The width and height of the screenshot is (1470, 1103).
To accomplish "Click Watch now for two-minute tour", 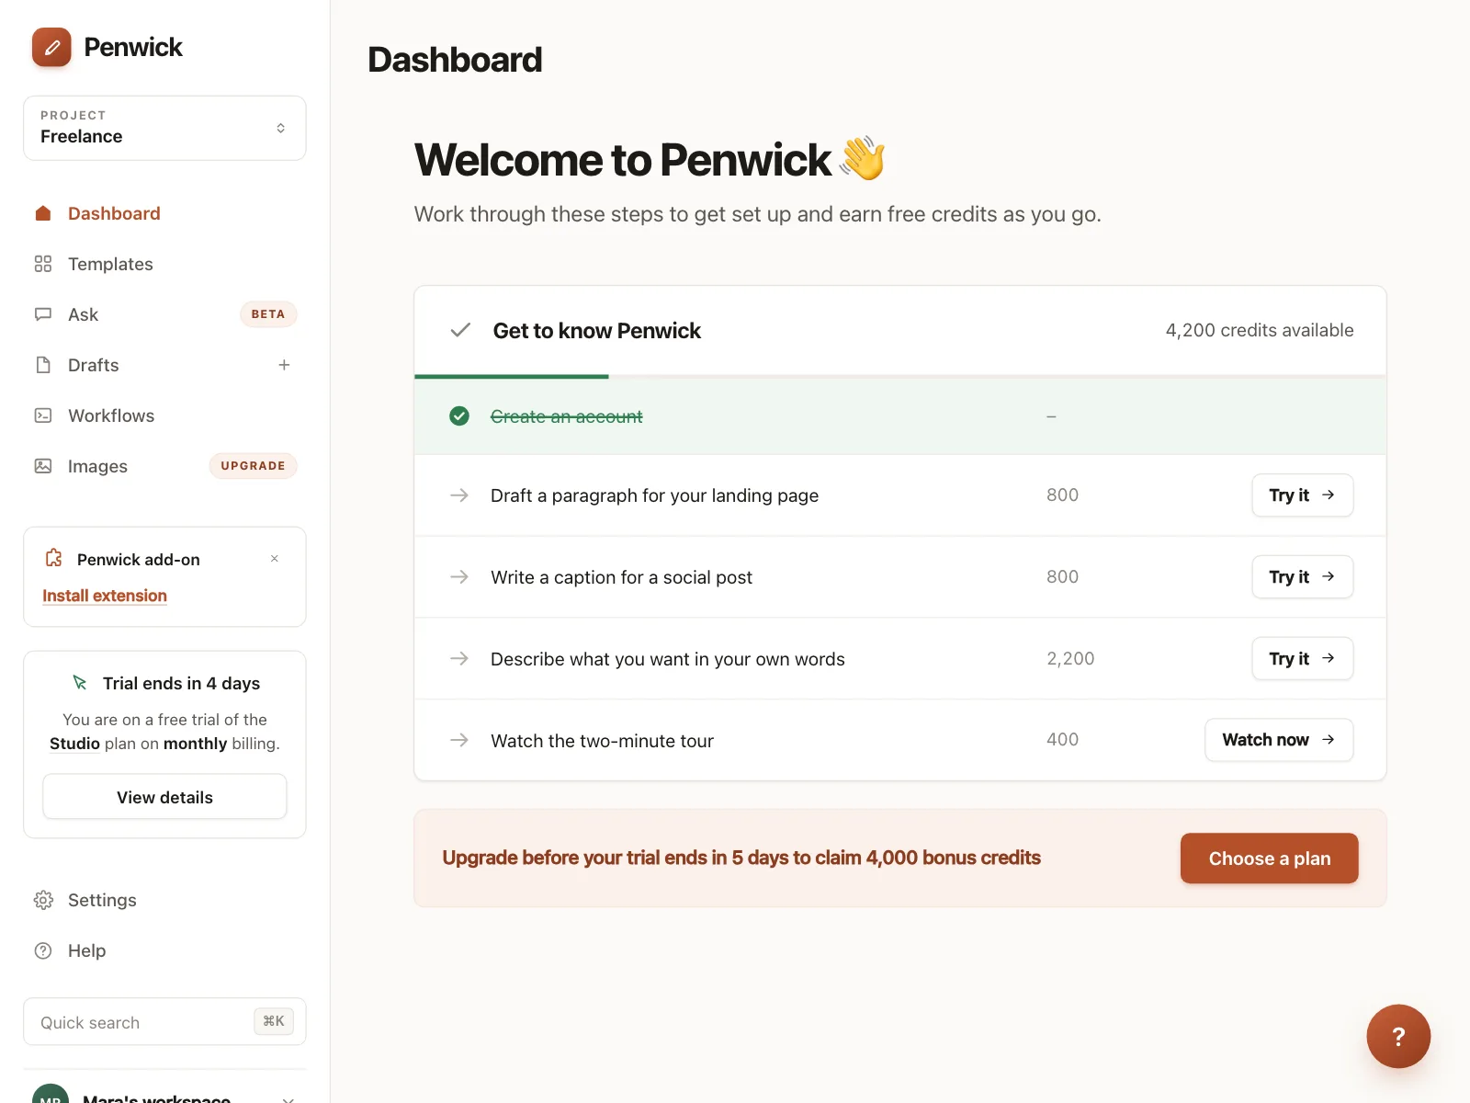I will [1279, 740].
